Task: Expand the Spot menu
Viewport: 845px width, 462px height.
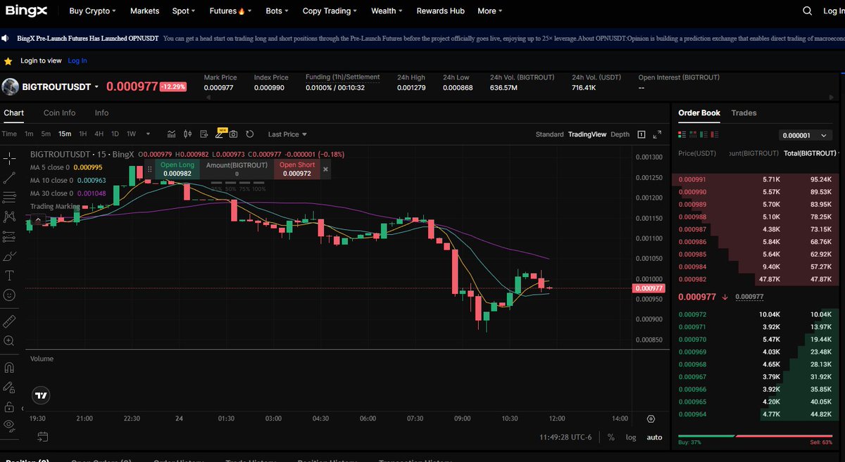Action: coord(184,11)
